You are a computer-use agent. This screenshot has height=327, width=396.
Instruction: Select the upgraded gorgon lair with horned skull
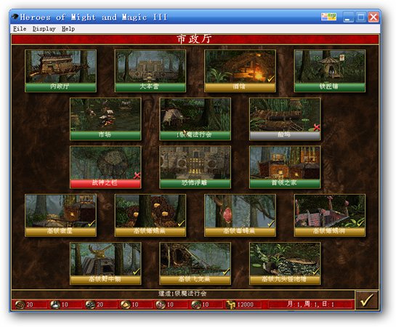pyautogui.click(x=105, y=264)
